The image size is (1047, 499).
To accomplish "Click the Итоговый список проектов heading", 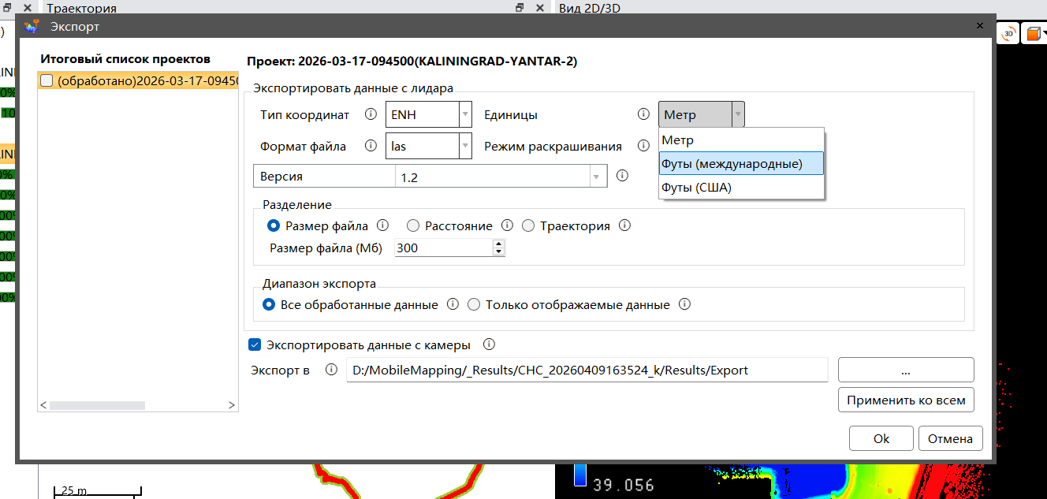I will click(x=125, y=59).
